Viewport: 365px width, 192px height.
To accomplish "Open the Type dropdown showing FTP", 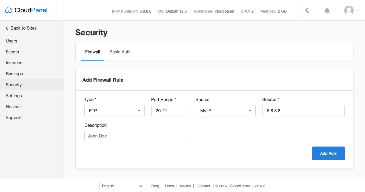I will coord(114,110).
